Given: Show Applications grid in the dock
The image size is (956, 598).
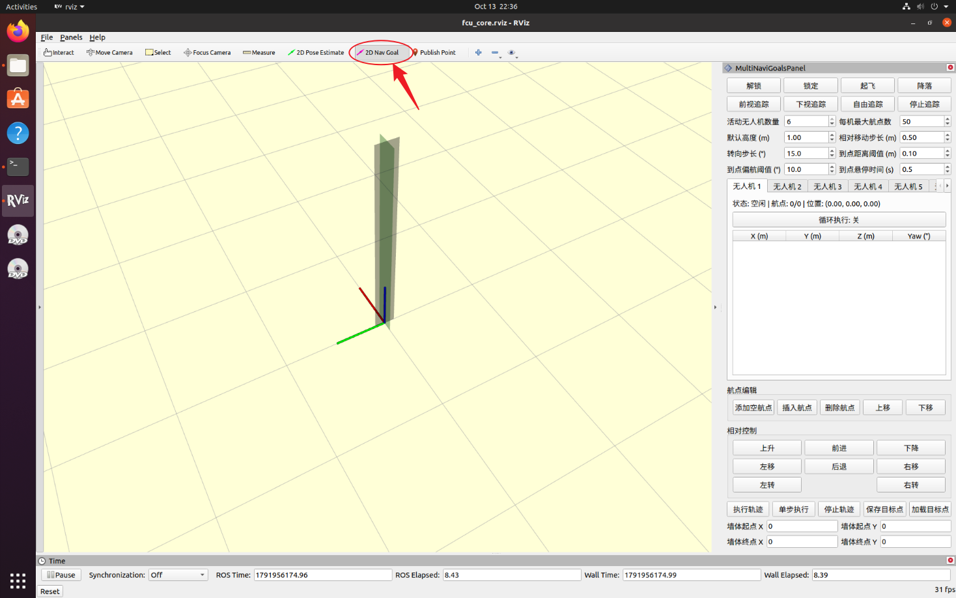Looking at the screenshot, I should [18, 581].
